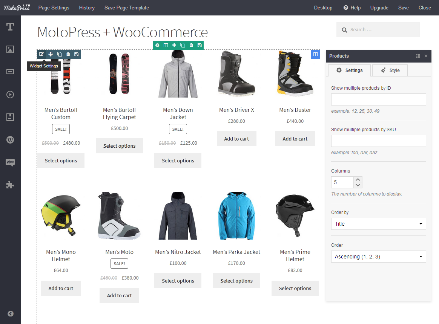
Task: Open the Order Ascending dropdown
Action: 379,257
